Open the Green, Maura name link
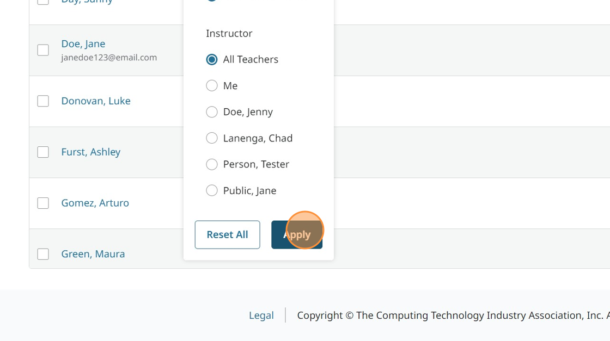This screenshot has width=610, height=341. pyautogui.click(x=93, y=253)
